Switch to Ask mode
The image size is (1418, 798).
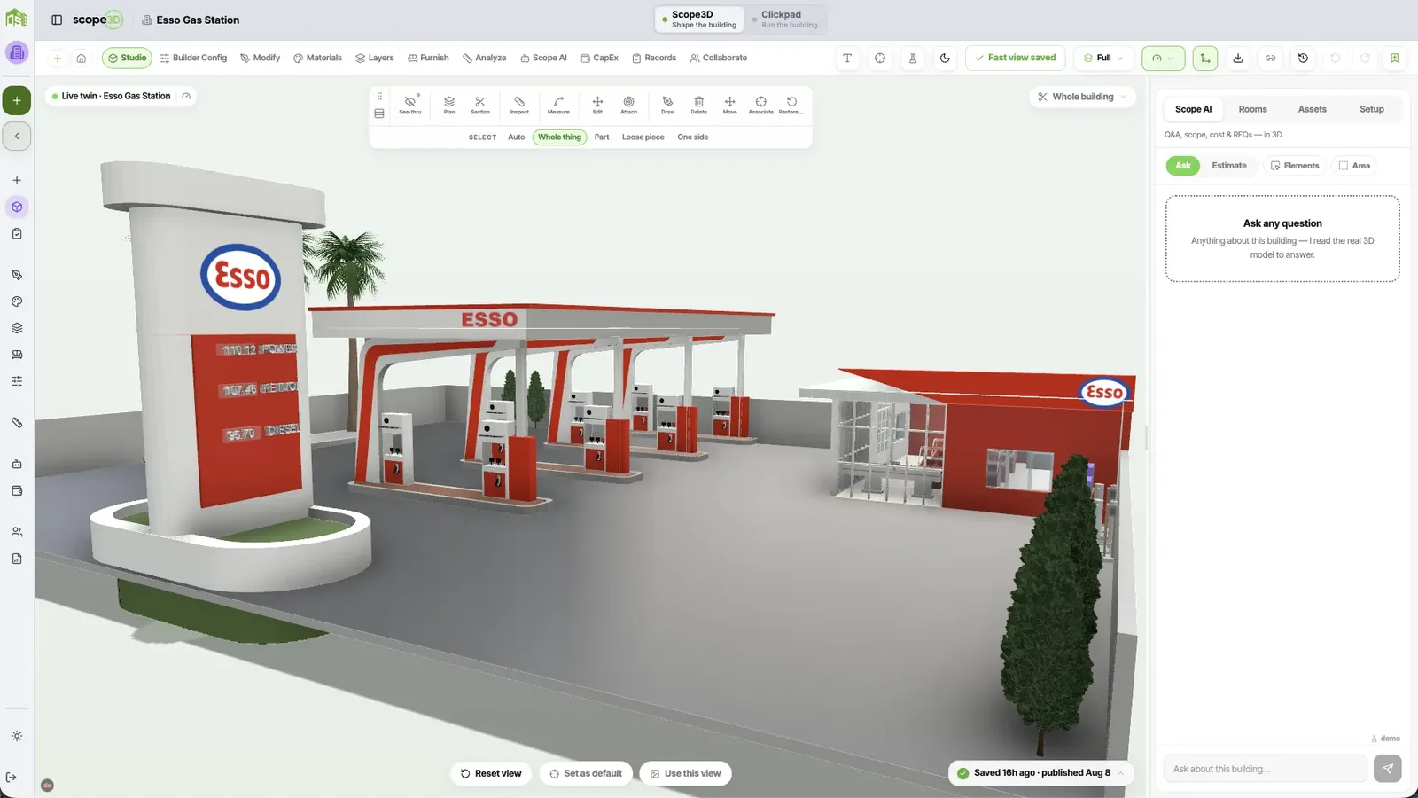click(1183, 166)
